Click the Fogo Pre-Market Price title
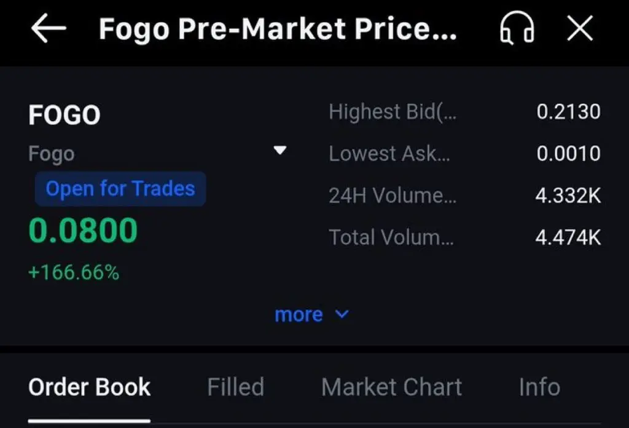The height and width of the screenshot is (428, 629). 278,29
